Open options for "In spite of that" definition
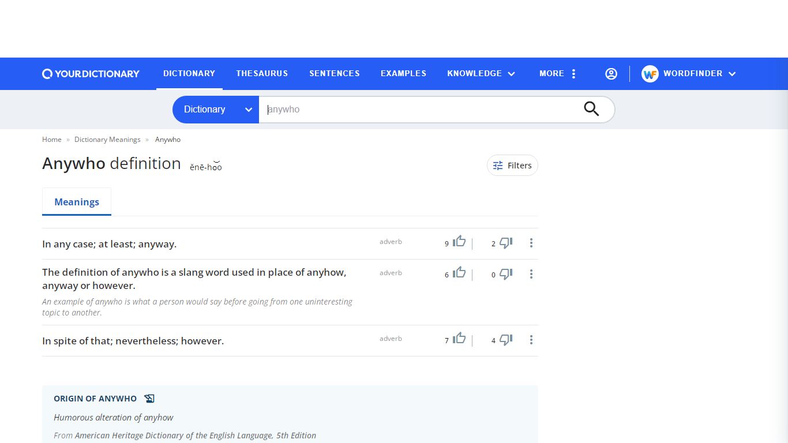This screenshot has width=788, height=443. click(x=531, y=340)
